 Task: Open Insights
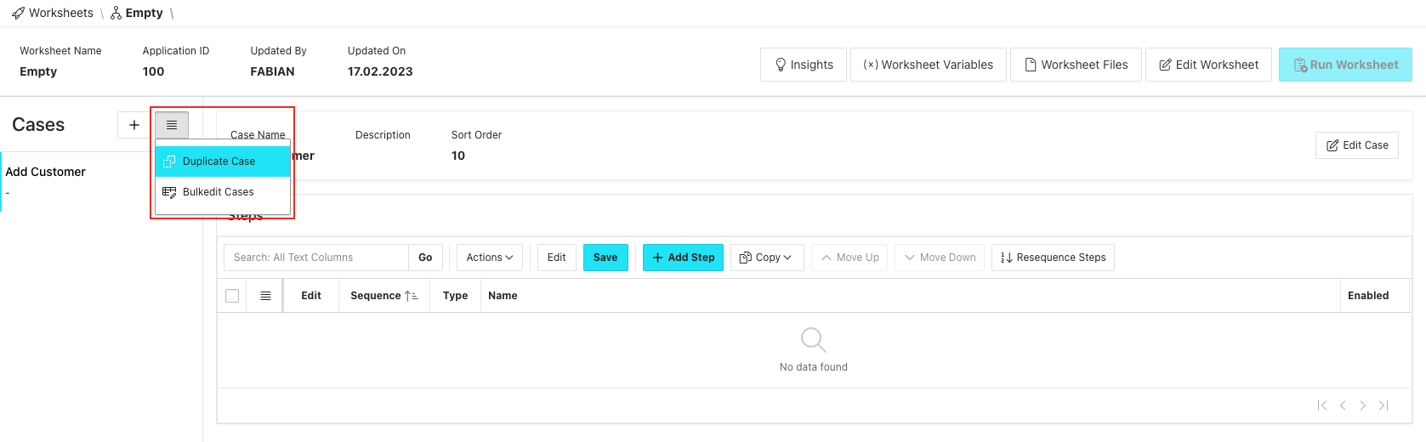click(x=804, y=65)
